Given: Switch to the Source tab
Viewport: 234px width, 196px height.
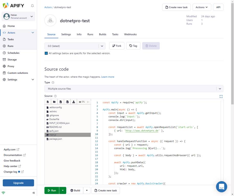Looking at the screenshot, I should (x=51, y=34).
